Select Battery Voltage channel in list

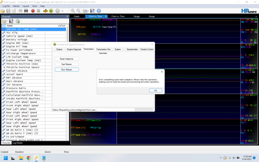pyautogui.click(x=17, y=40)
